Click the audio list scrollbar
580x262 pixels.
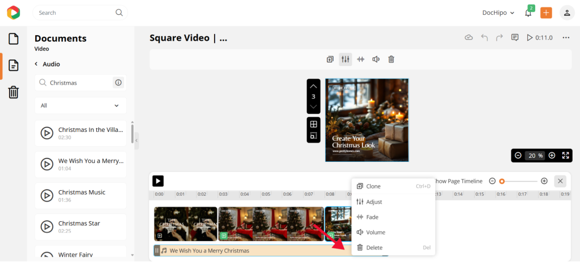click(133, 134)
